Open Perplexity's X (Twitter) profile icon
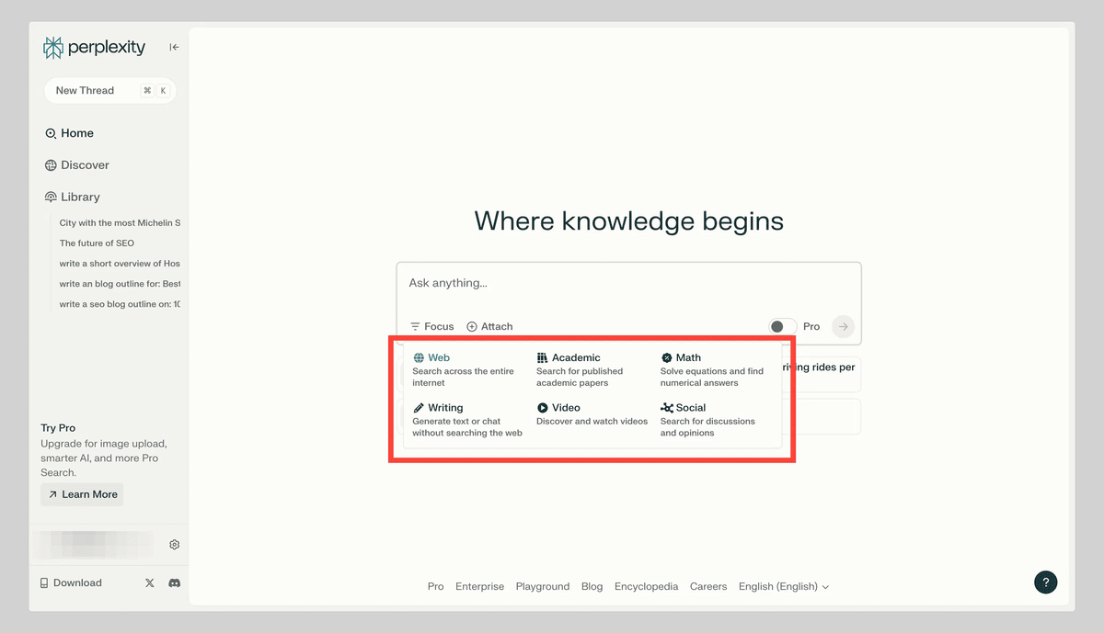Viewport: 1104px width, 633px height. (x=150, y=583)
